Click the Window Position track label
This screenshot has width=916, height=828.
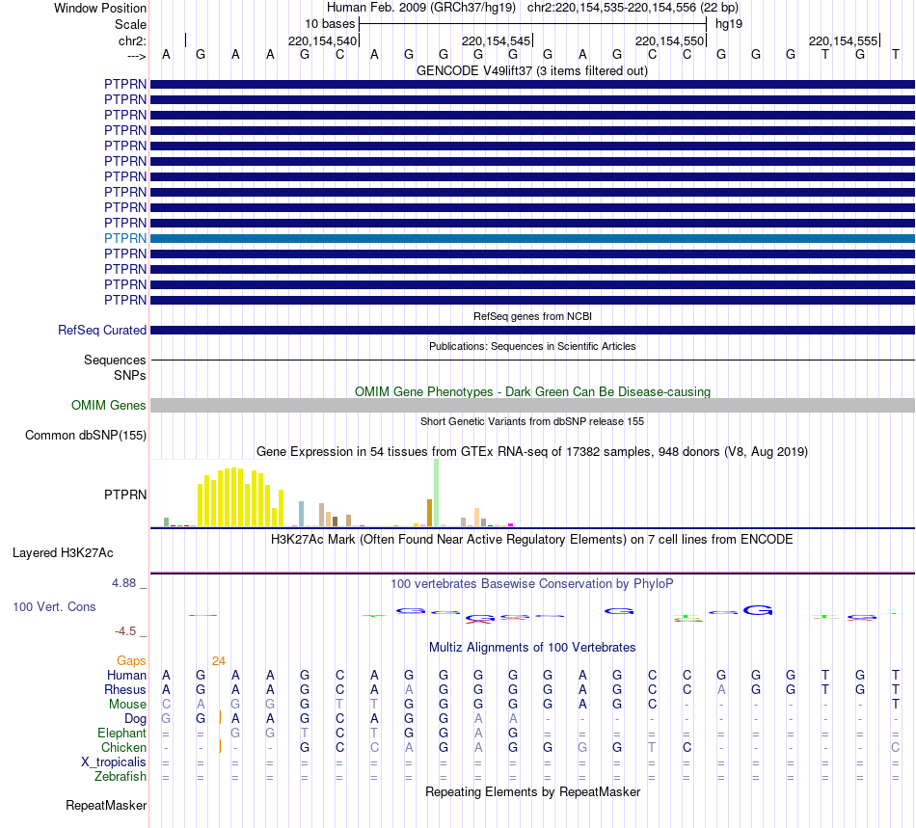[x=100, y=8]
